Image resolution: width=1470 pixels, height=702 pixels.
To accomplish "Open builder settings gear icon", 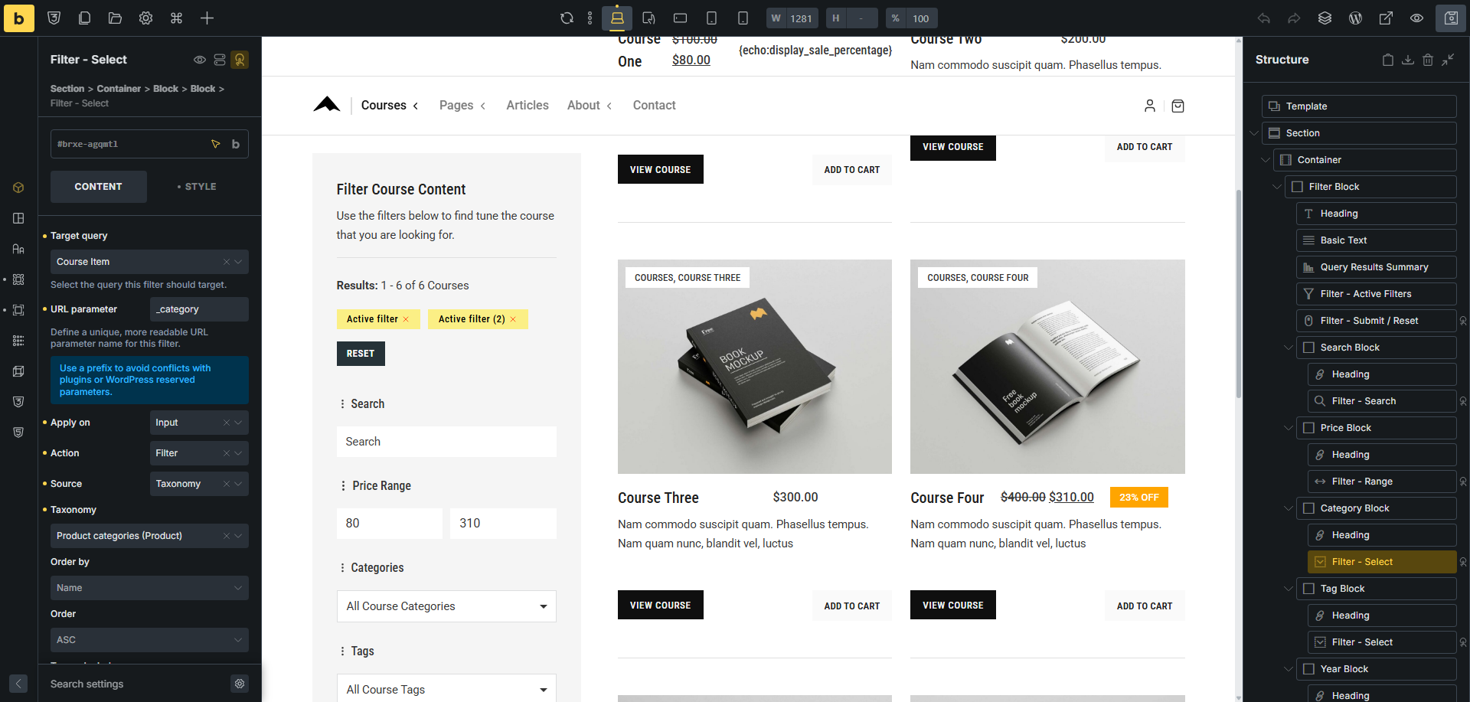I will pos(145,18).
